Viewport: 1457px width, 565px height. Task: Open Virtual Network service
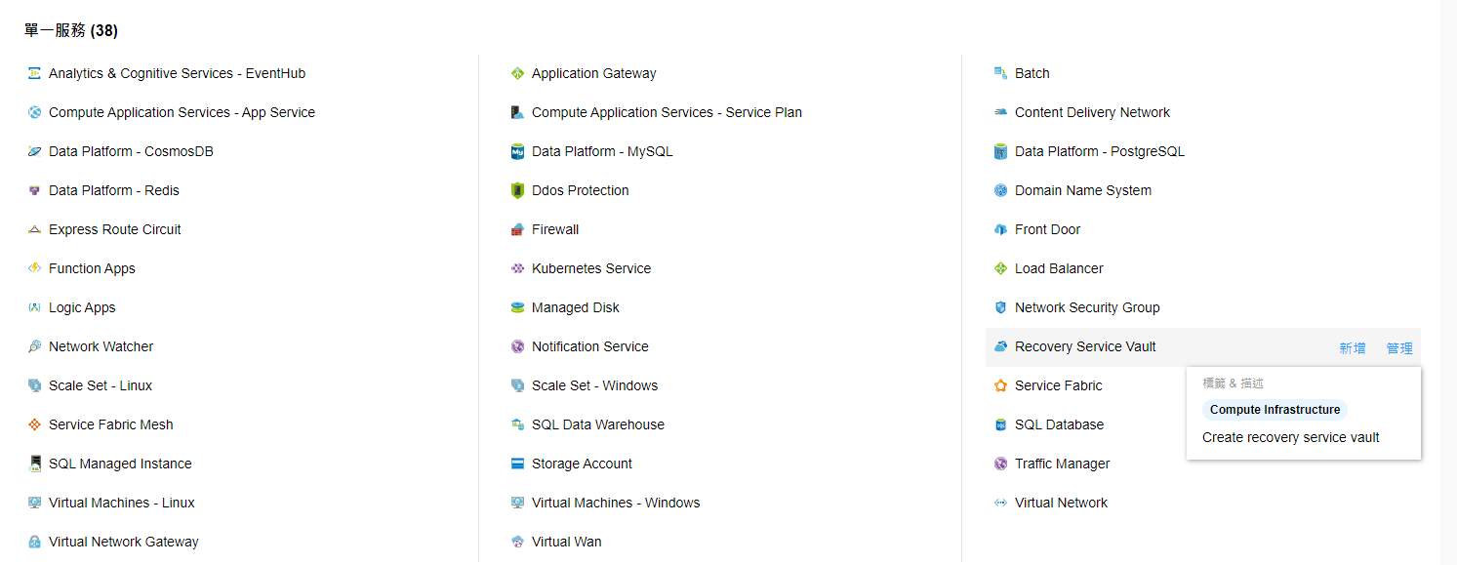tap(1061, 503)
